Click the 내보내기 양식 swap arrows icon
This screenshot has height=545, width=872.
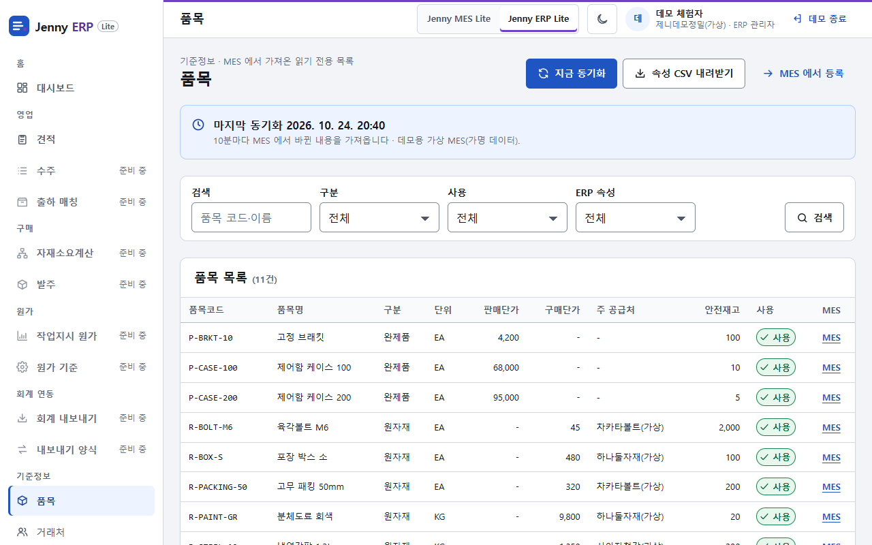click(x=22, y=450)
